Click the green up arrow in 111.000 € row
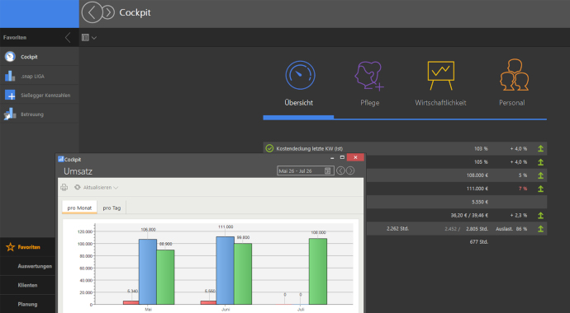 [540, 189]
